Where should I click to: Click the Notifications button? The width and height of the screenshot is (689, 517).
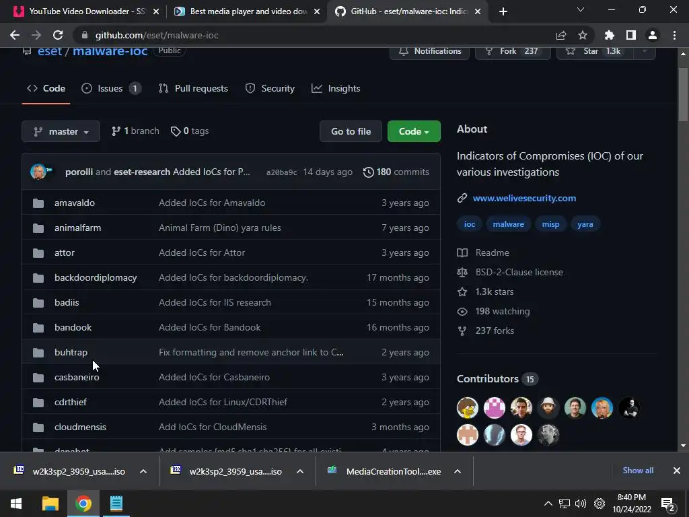(x=430, y=51)
